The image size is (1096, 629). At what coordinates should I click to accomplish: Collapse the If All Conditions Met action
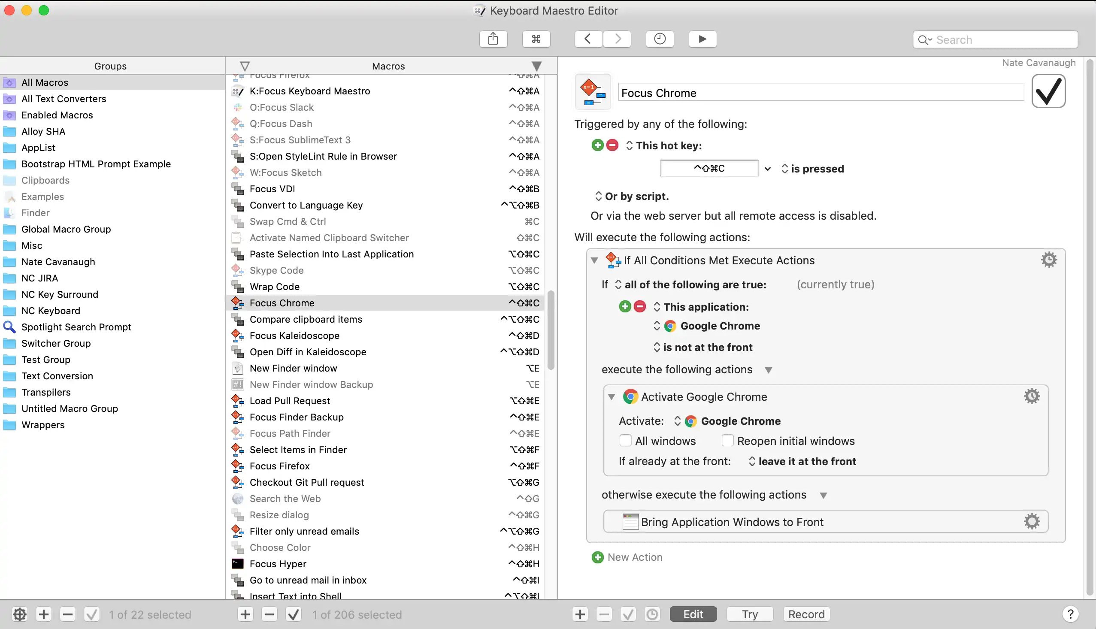594,260
